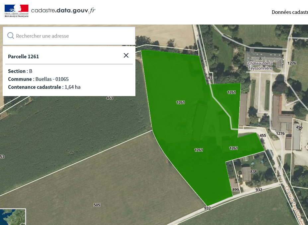The width and height of the screenshot is (308, 225).
Task: Click the Contenance cadastrale value 1,64 ha
Action: click(72, 87)
